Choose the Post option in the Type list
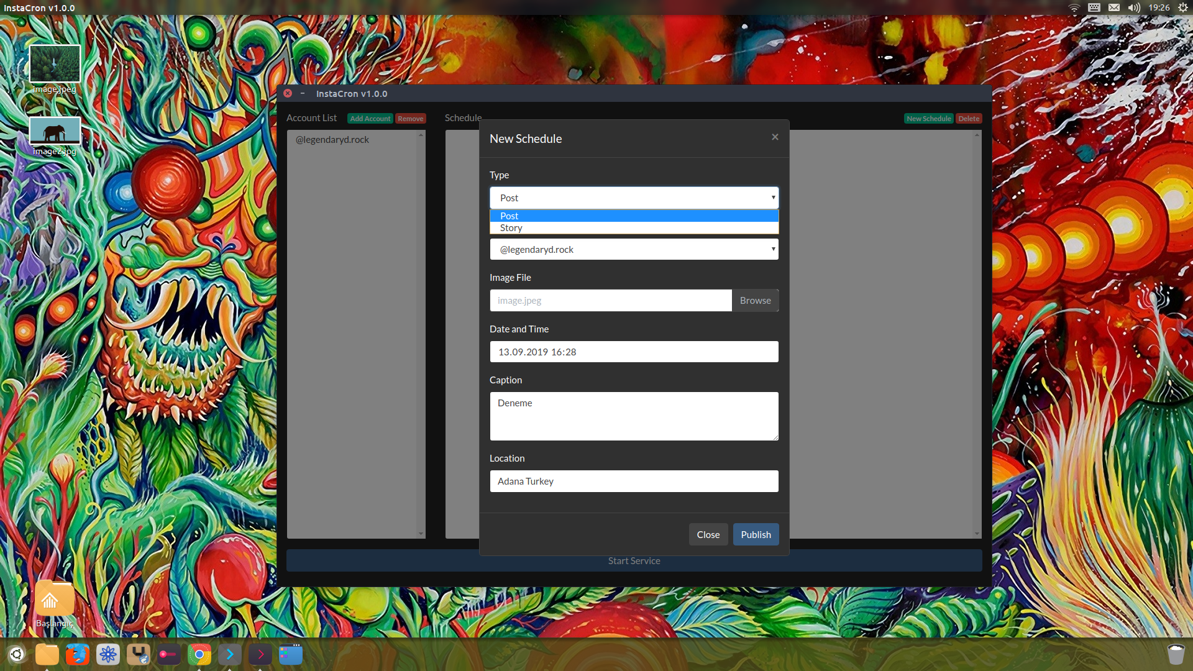Screen dimensions: 1193x671 click(x=634, y=216)
